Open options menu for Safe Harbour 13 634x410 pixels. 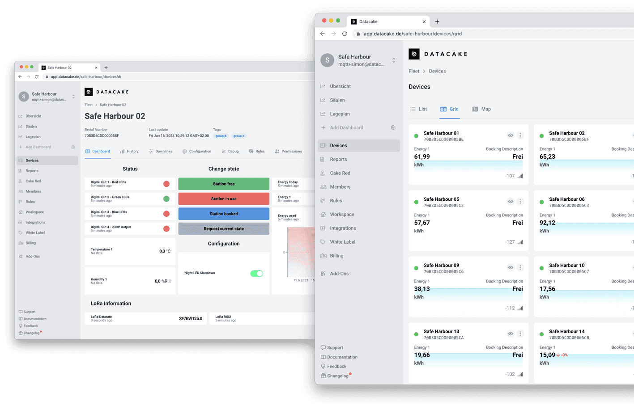point(520,334)
